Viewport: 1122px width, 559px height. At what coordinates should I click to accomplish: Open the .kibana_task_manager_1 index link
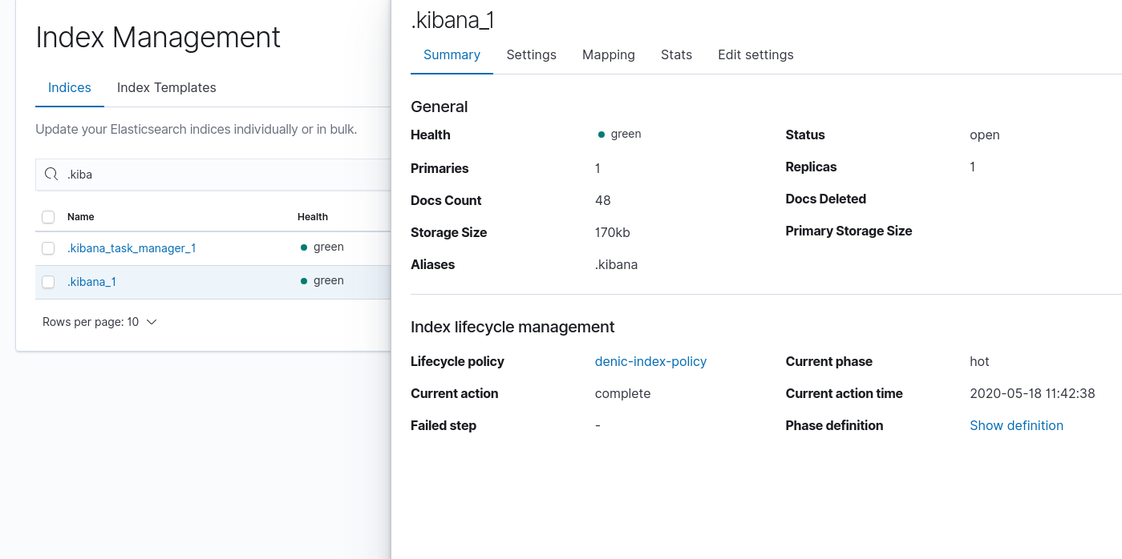point(132,248)
